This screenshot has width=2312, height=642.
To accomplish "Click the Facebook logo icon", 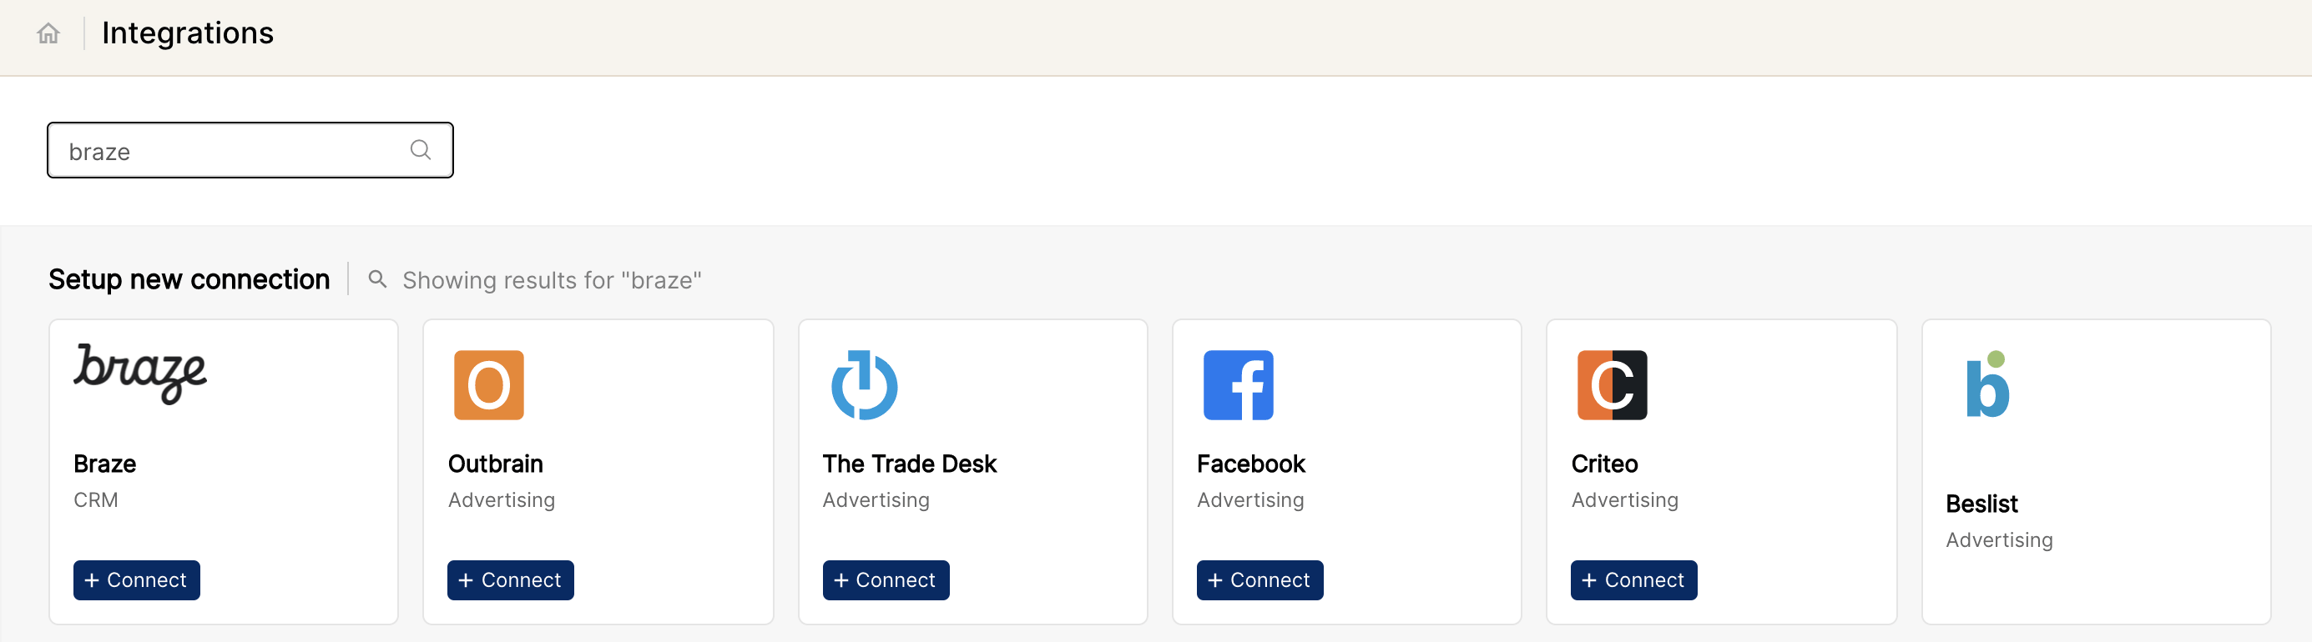I will pyautogui.click(x=1238, y=384).
